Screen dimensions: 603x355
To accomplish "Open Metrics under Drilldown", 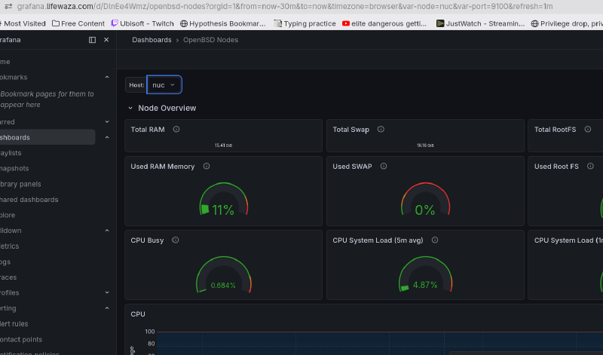I will pos(9,246).
